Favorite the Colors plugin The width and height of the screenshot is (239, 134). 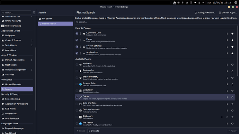coord(232,97)
